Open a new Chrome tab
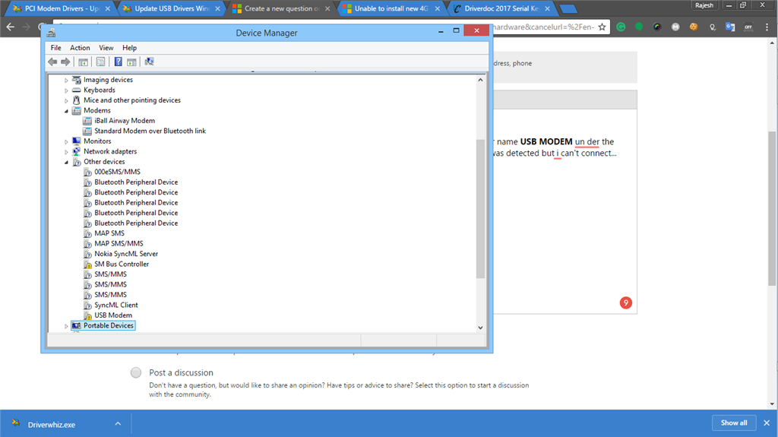Image resolution: width=778 pixels, height=437 pixels. (x=568, y=9)
